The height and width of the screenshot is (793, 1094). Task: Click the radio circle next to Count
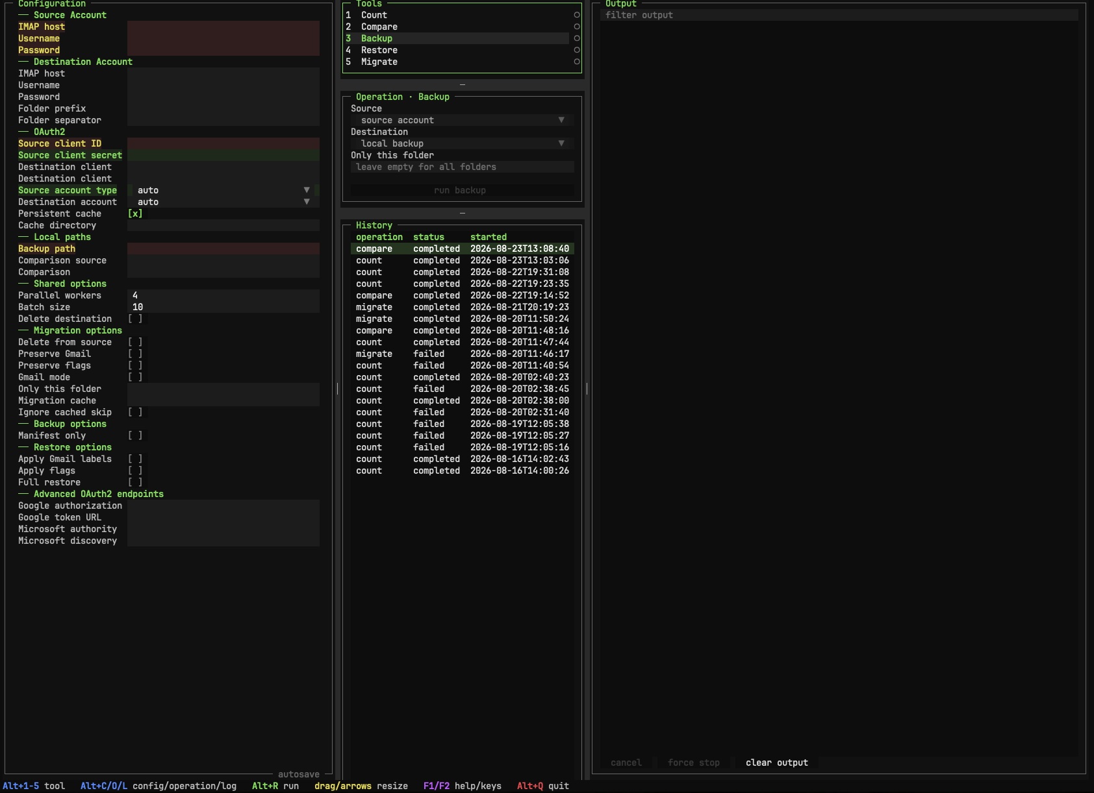pyautogui.click(x=576, y=15)
